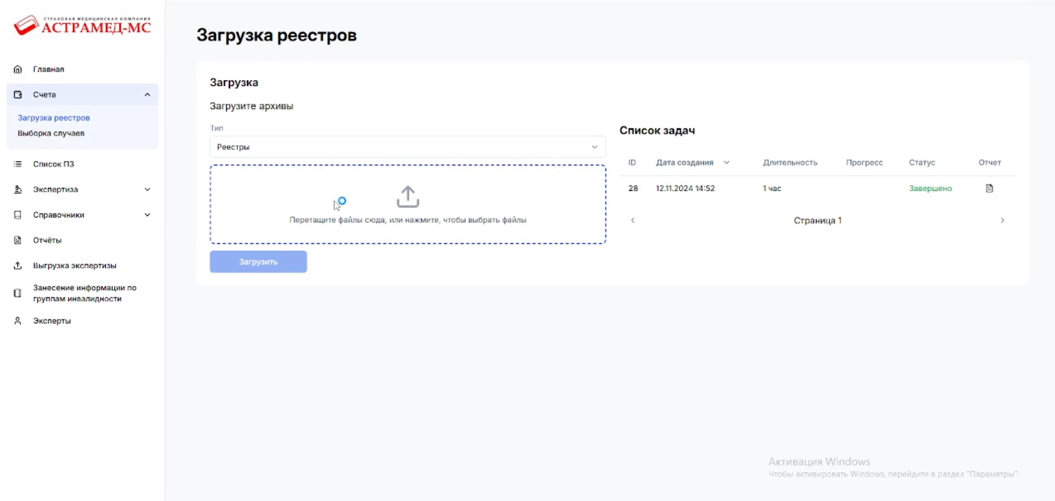
Task: Expand the Справочники submenu chevron
Action: 147,215
